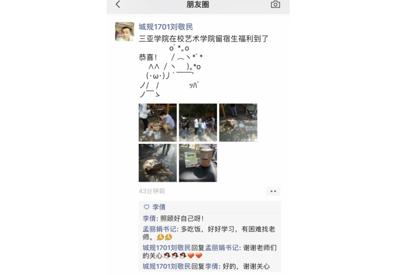The height and width of the screenshot is (275, 398).
Task: Tap 孟丽娟书记 in the reply line
Action: click(x=222, y=247)
